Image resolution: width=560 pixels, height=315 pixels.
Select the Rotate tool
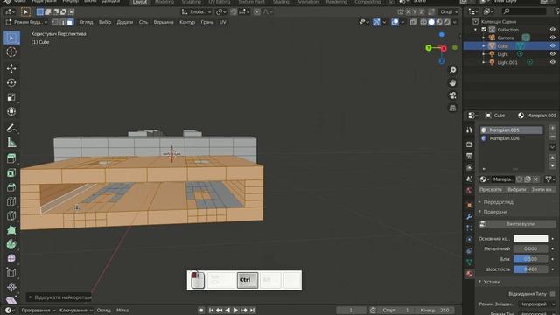pyautogui.click(x=11, y=82)
